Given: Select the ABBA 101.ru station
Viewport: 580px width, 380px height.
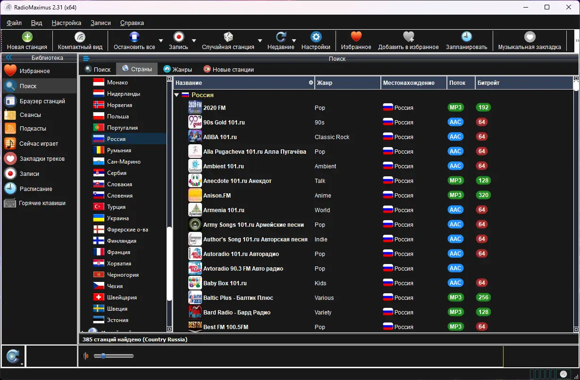Looking at the screenshot, I should click(x=373, y=137).
